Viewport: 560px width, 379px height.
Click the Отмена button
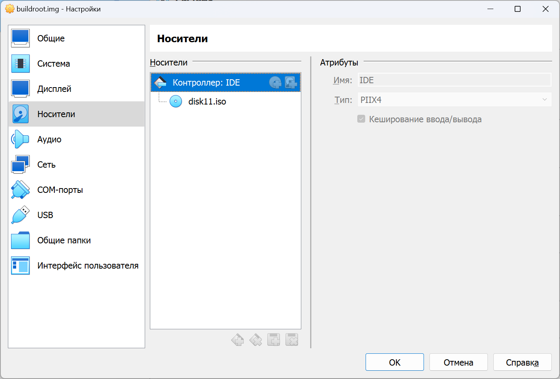coord(459,362)
